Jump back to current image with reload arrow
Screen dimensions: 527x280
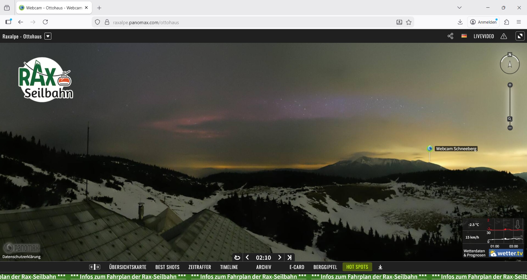tap(237, 257)
